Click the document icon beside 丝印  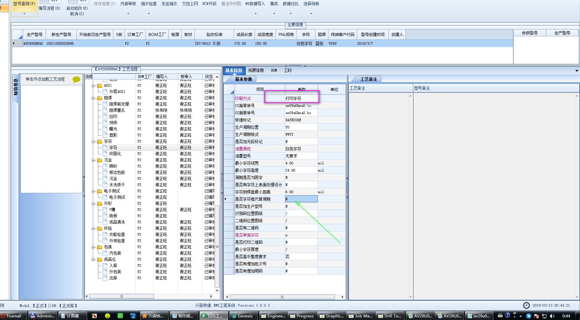pos(105,116)
